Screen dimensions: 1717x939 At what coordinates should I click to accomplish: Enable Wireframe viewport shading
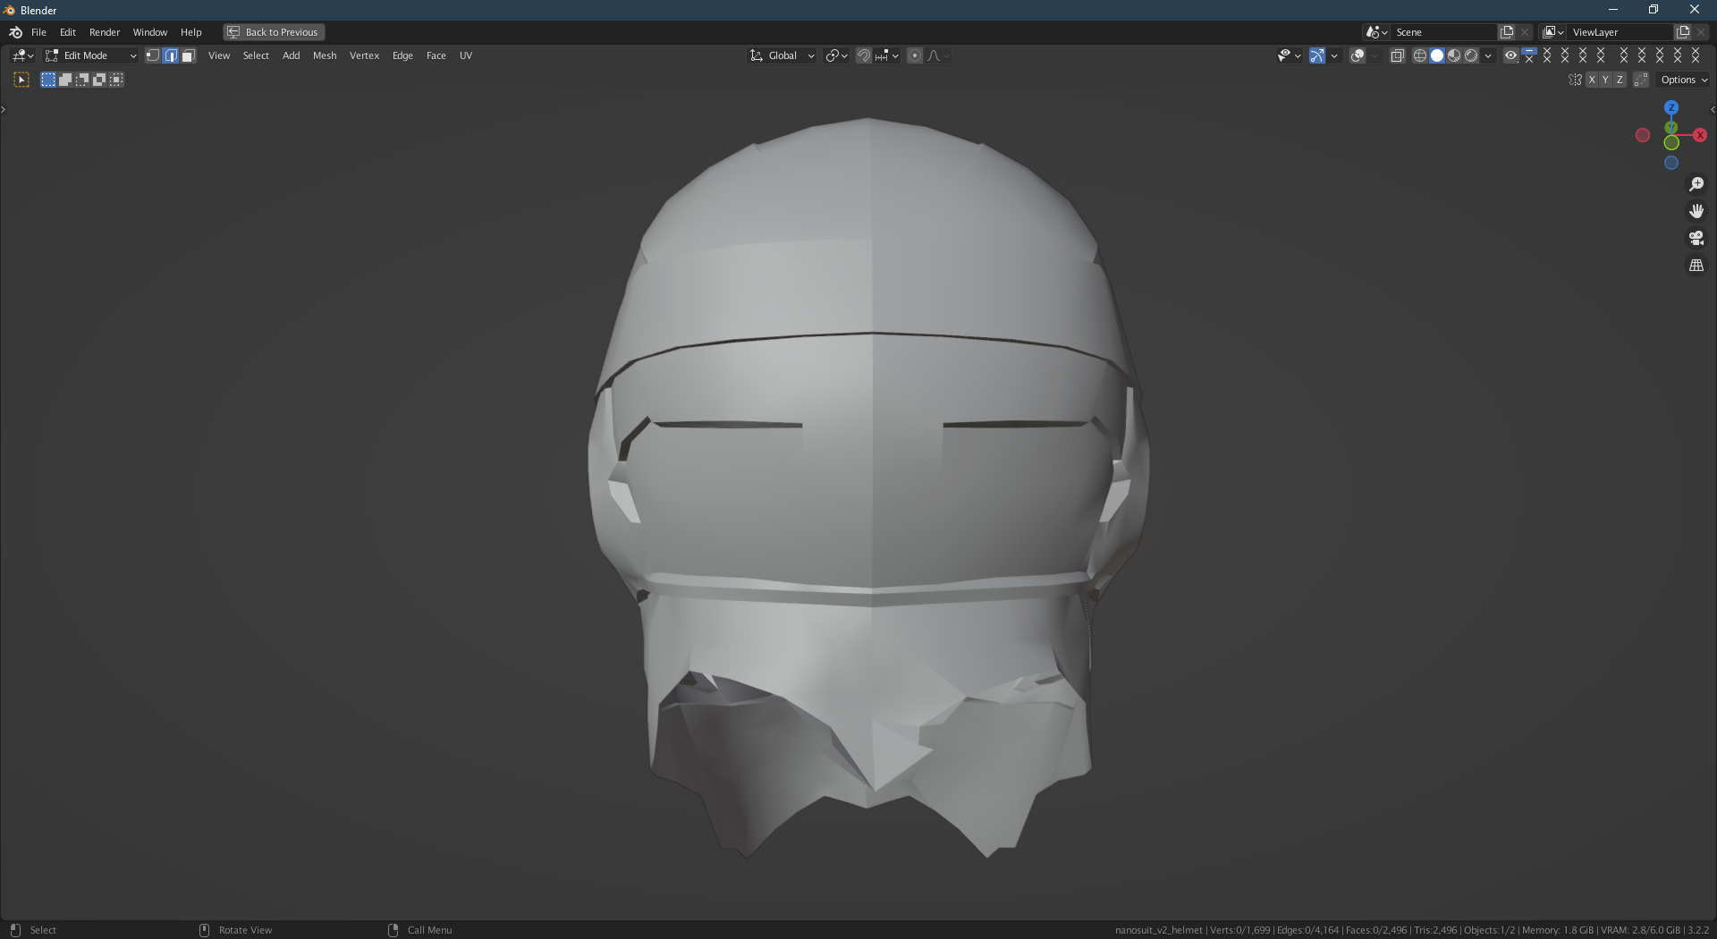1420,55
